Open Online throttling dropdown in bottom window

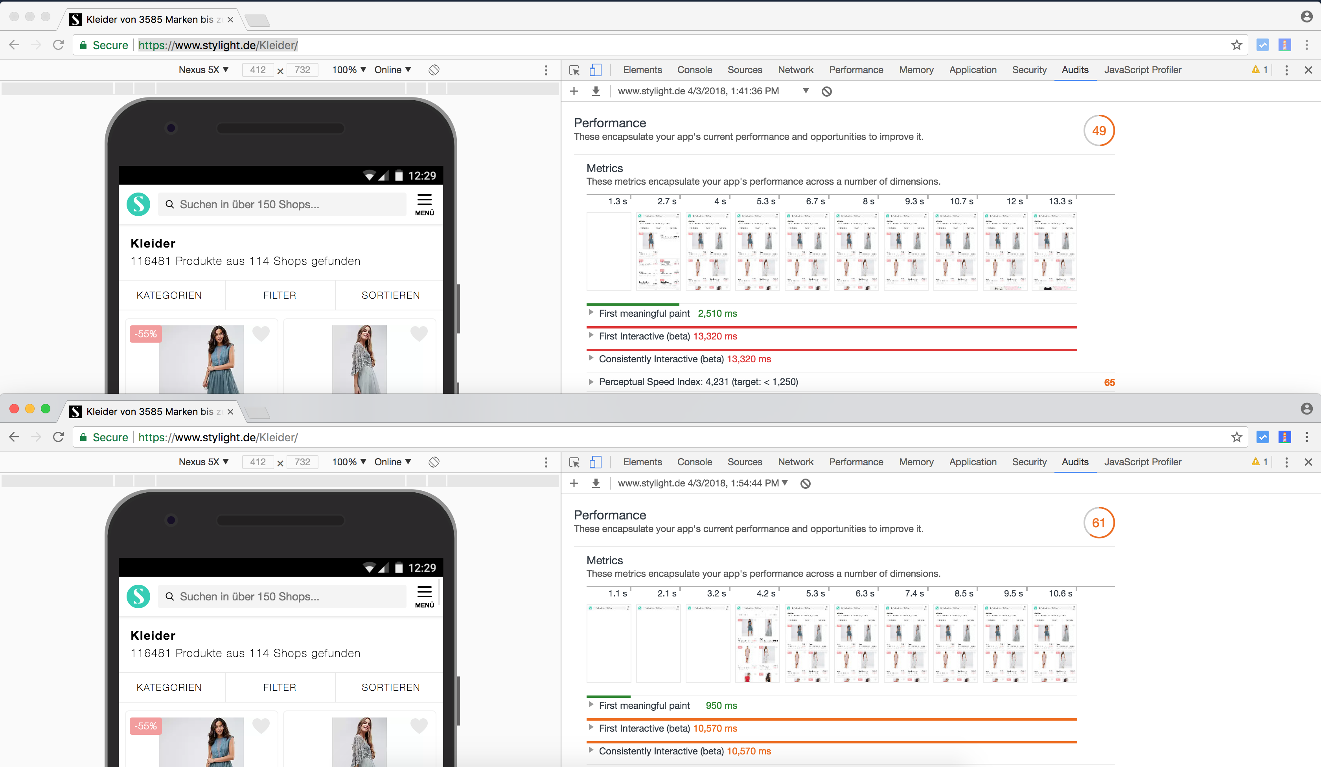click(393, 462)
